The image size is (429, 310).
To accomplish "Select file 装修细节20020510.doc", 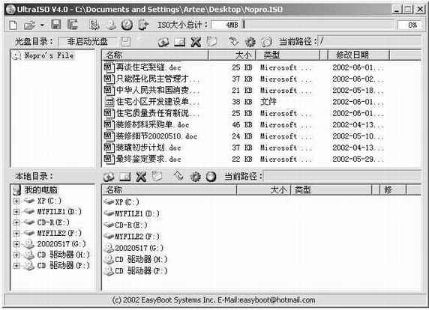I will [x=157, y=136].
